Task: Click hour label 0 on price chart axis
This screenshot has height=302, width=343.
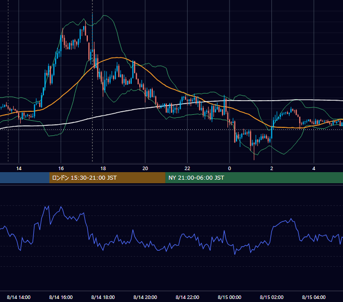Action: (230, 168)
